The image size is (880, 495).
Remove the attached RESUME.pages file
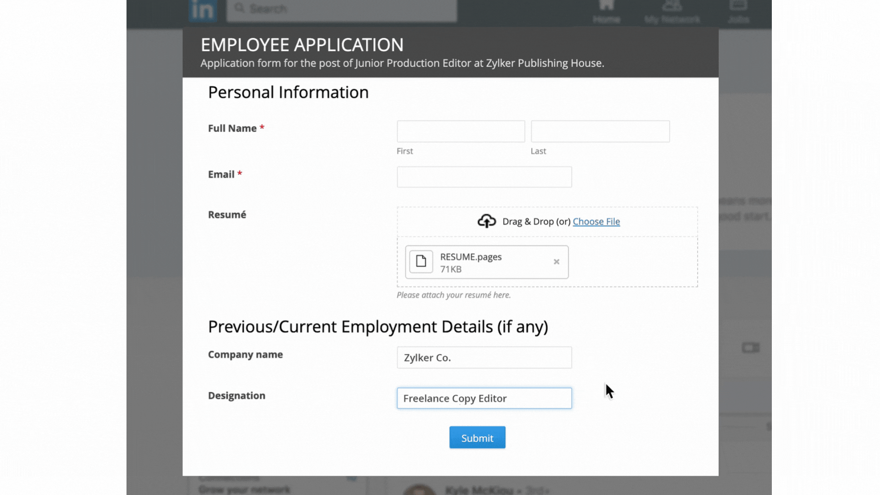pyautogui.click(x=556, y=262)
